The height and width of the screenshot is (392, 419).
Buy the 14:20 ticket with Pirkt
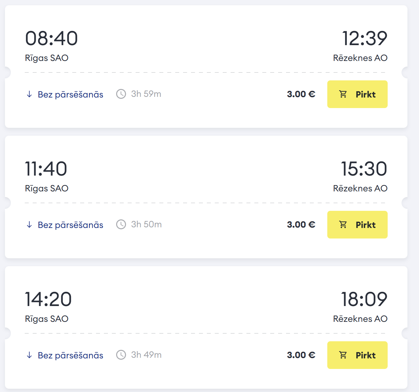point(357,355)
